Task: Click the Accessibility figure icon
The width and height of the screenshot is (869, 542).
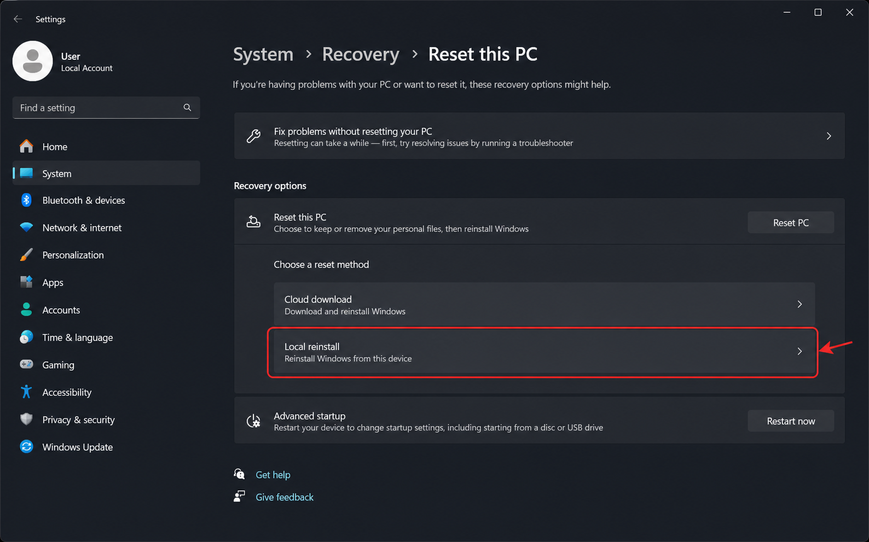Action: point(26,392)
